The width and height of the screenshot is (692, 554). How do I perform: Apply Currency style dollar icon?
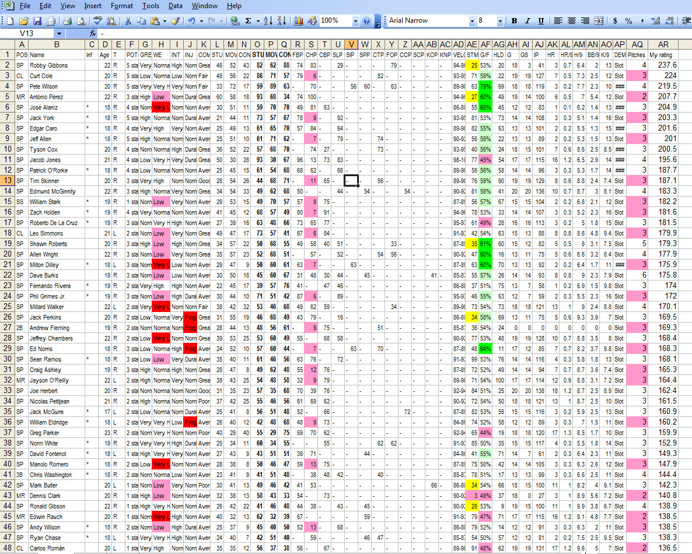point(615,21)
